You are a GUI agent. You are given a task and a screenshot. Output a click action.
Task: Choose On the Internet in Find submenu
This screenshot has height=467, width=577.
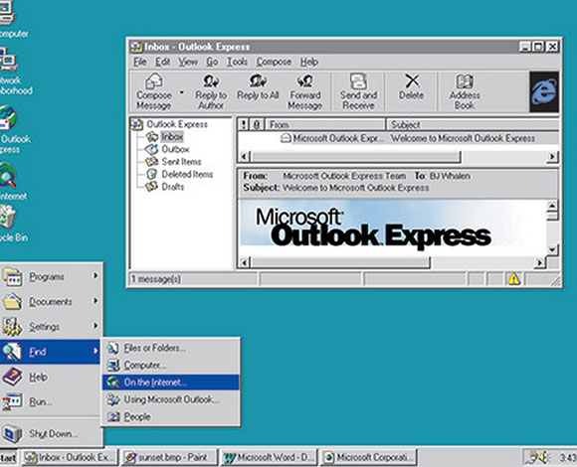[171, 383]
